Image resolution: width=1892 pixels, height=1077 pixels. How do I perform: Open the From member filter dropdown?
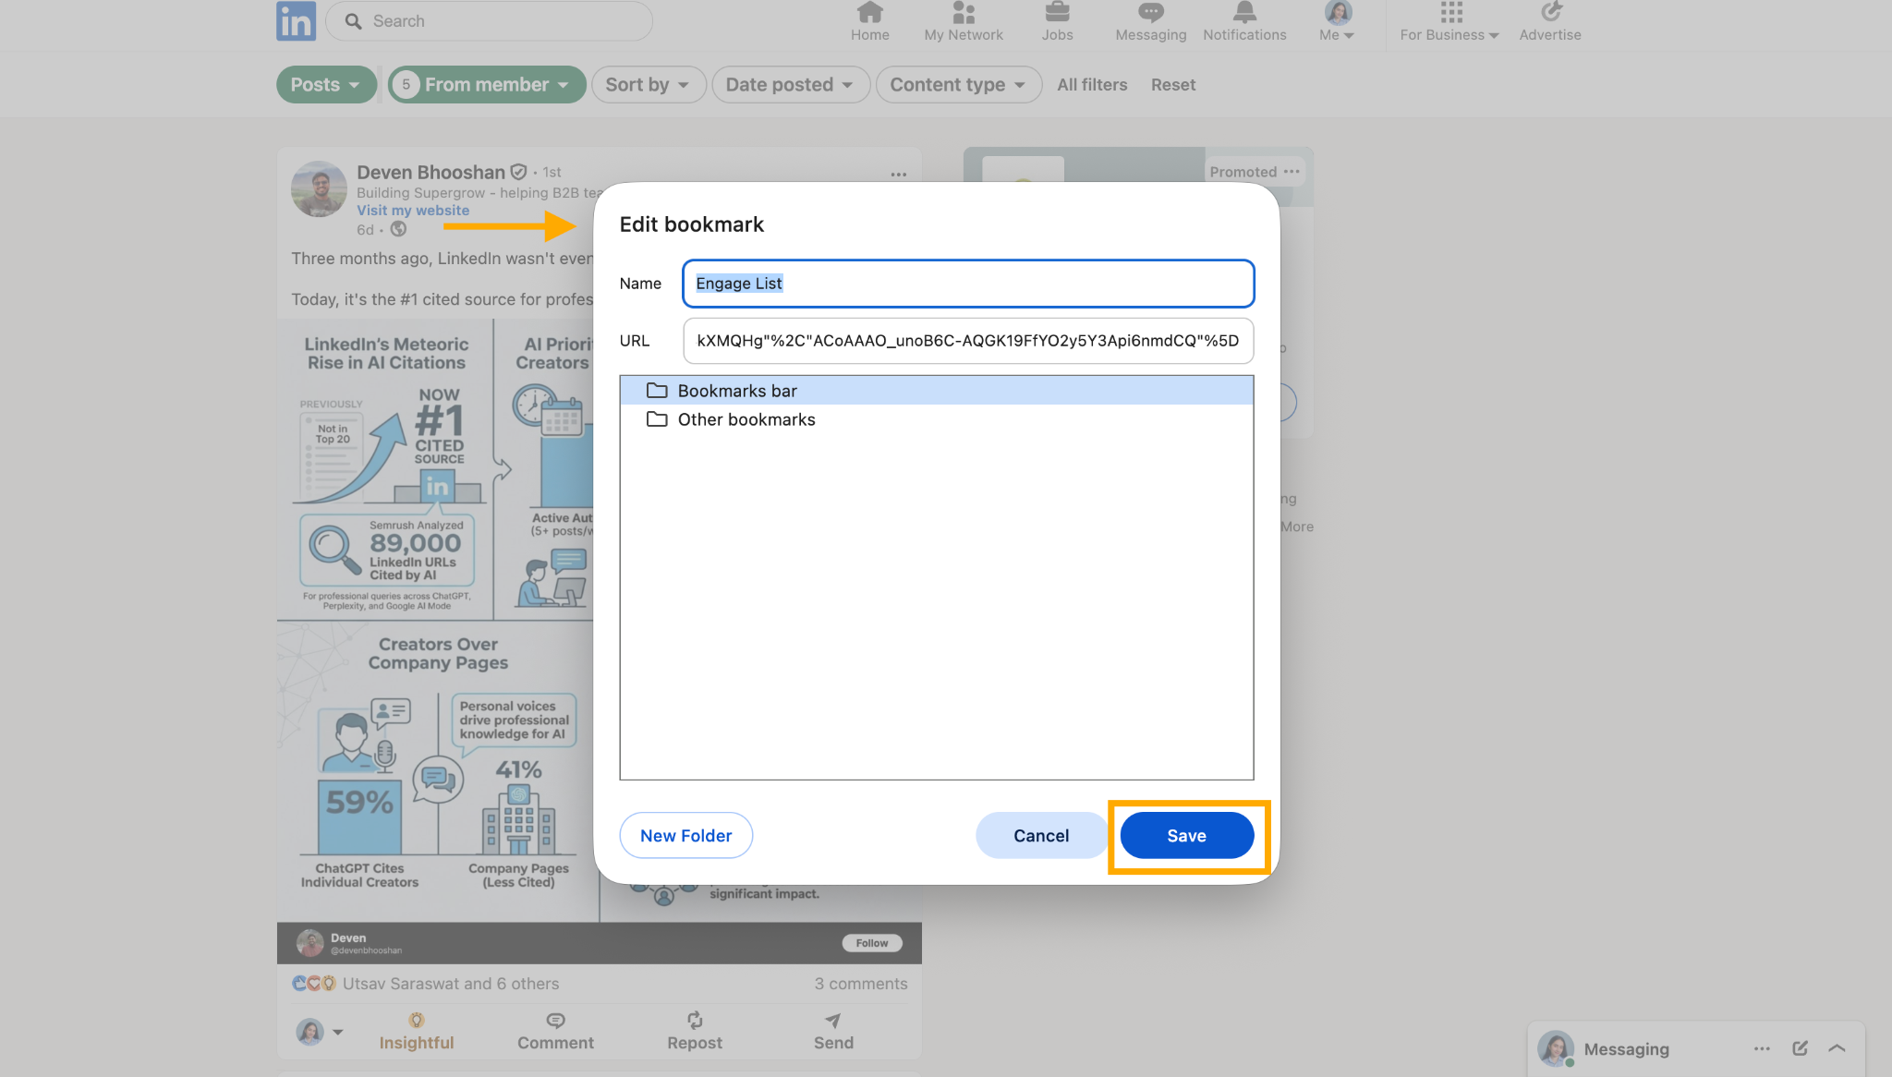point(487,85)
